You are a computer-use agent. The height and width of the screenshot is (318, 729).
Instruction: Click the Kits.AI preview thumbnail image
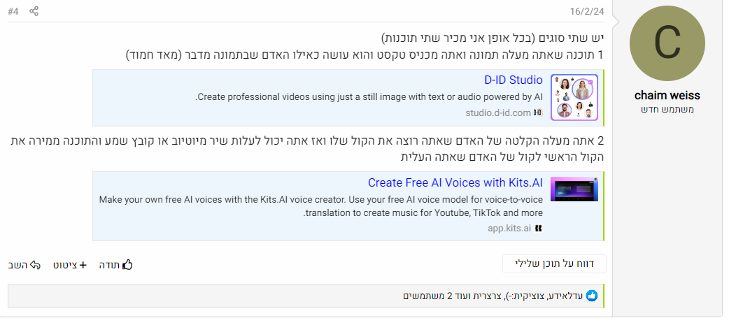pyautogui.click(x=574, y=189)
